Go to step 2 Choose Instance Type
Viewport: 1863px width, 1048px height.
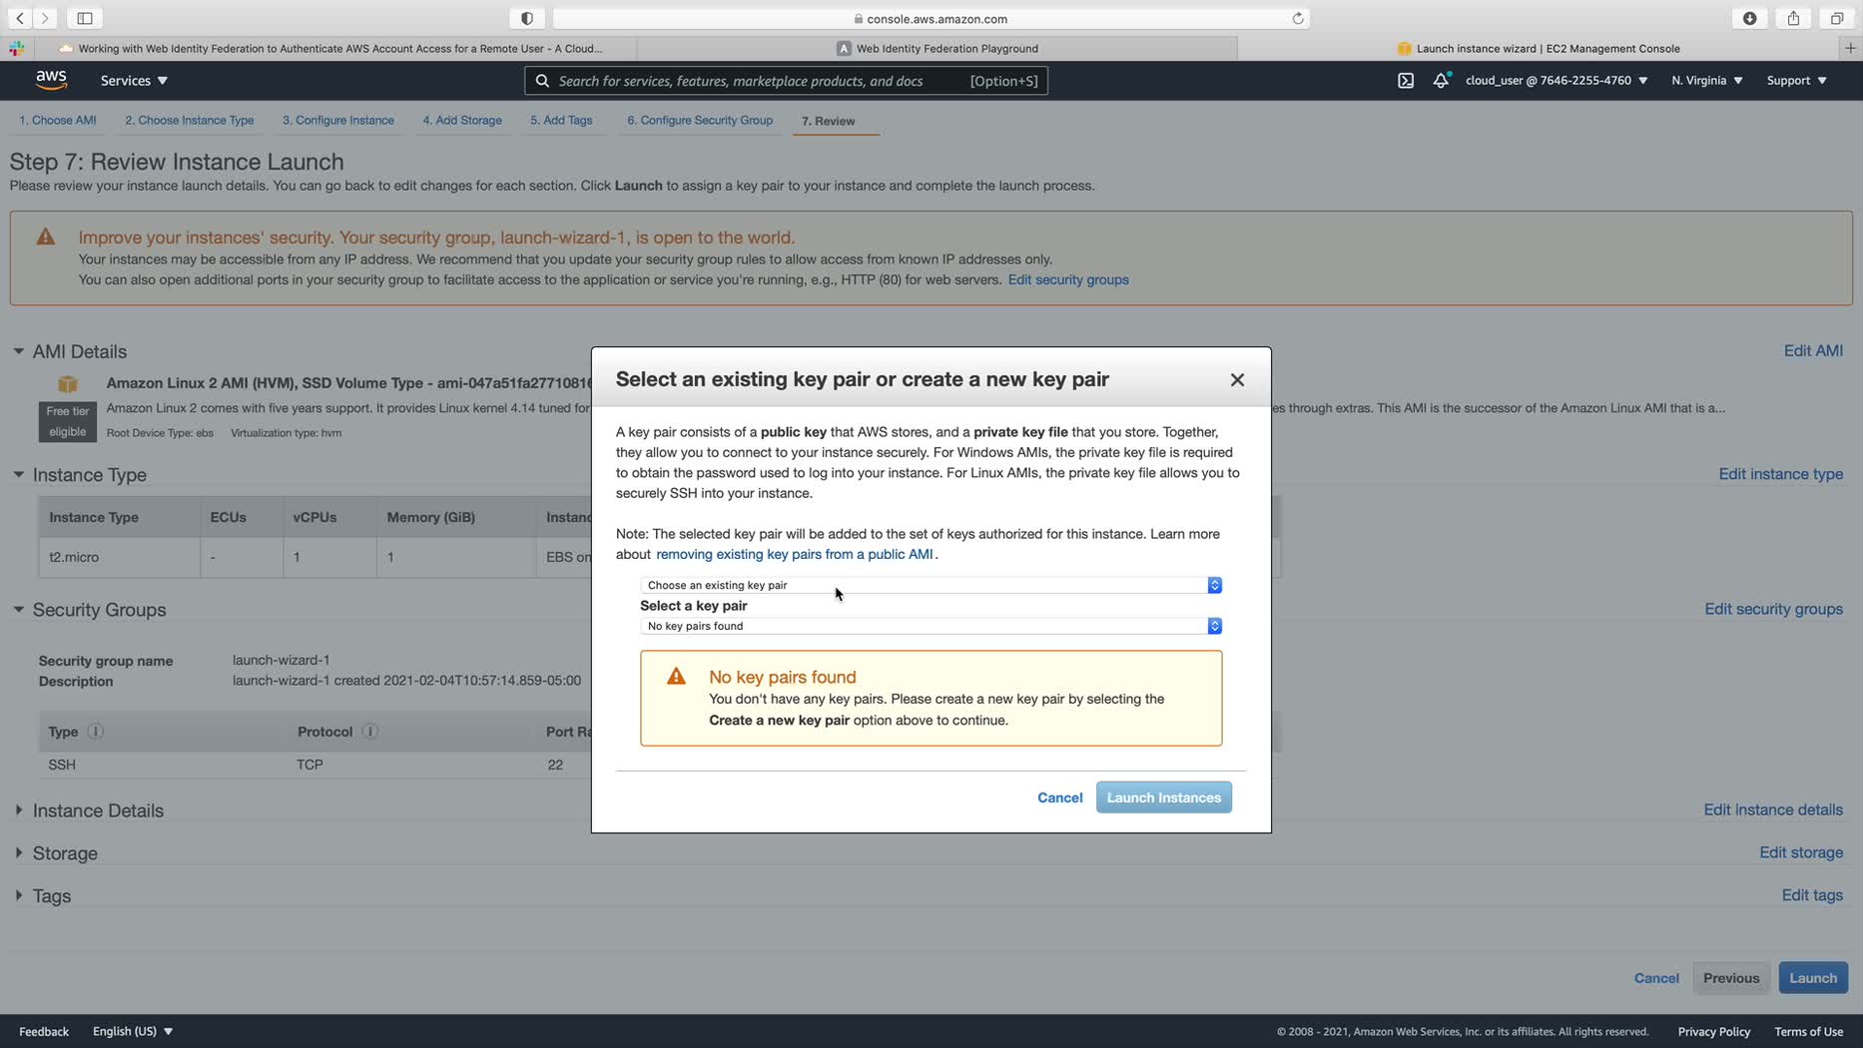(x=190, y=120)
